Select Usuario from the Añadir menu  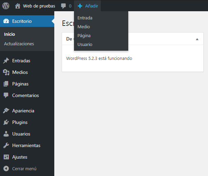[x=85, y=45]
